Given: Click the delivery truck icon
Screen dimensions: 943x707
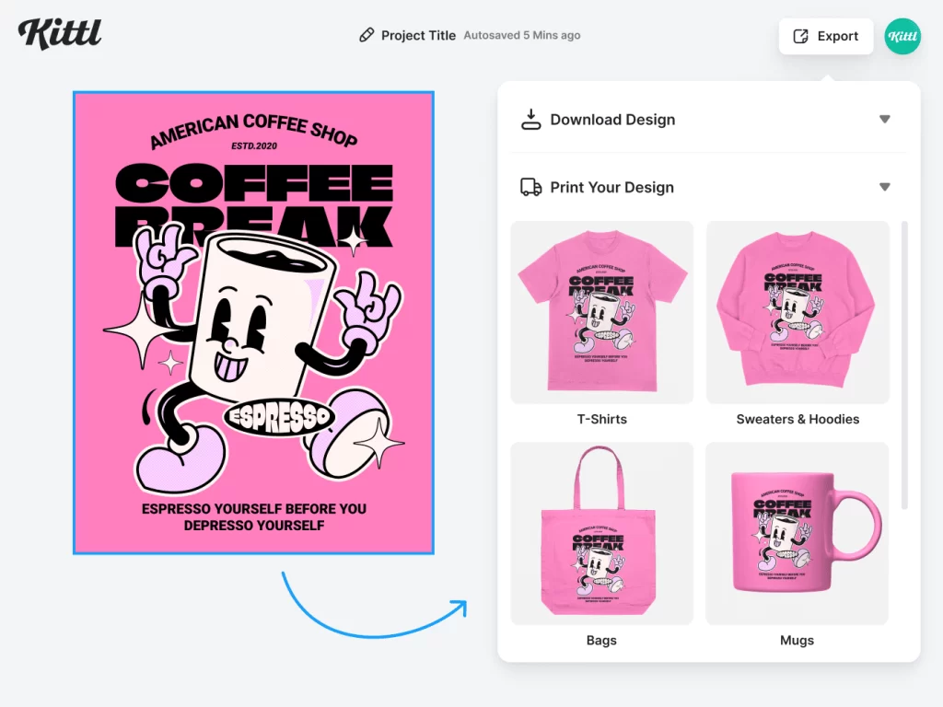Looking at the screenshot, I should pos(530,188).
